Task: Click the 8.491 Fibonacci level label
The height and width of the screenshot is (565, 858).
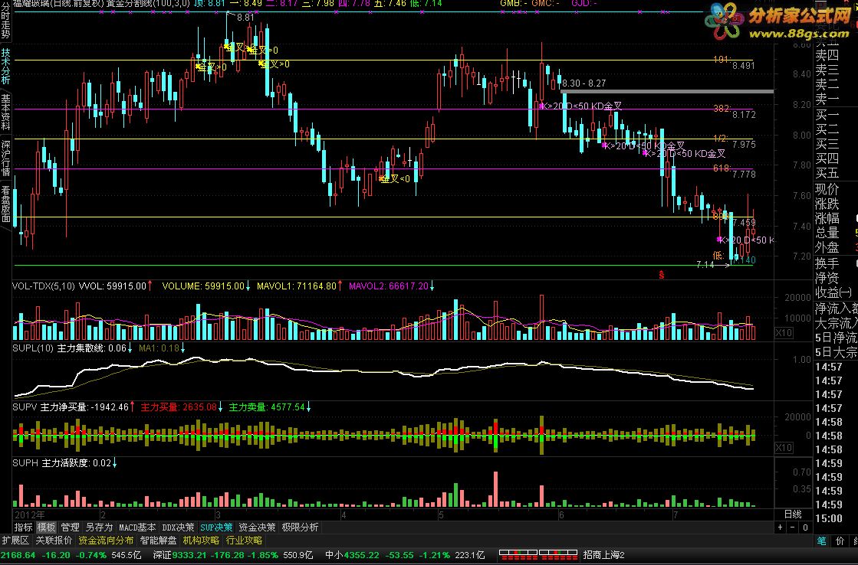Action: point(744,66)
